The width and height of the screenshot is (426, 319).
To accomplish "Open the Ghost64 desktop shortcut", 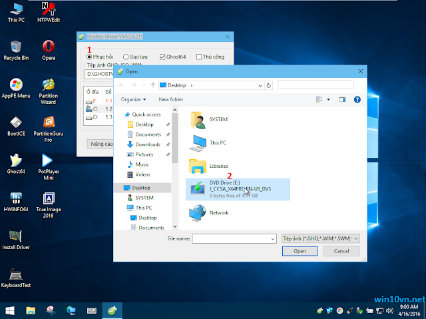I will click(16, 164).
